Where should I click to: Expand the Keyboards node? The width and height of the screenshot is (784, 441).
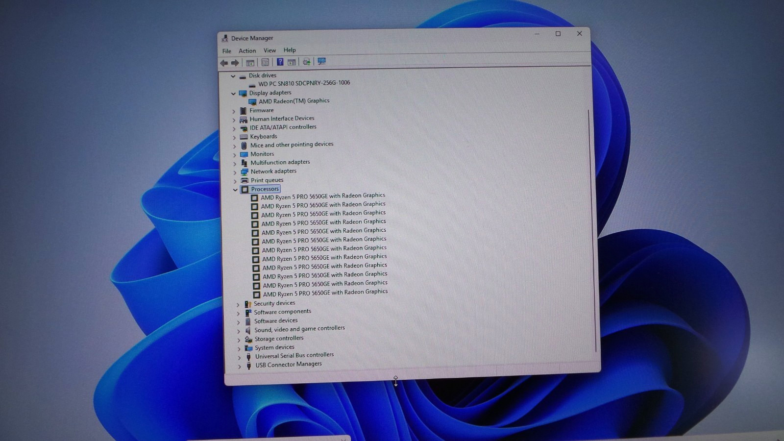click(x=235, y=138)
